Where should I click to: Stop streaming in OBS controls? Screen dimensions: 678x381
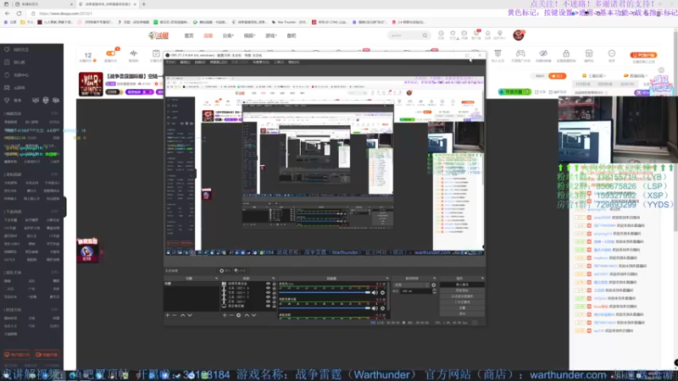[462, 284]
